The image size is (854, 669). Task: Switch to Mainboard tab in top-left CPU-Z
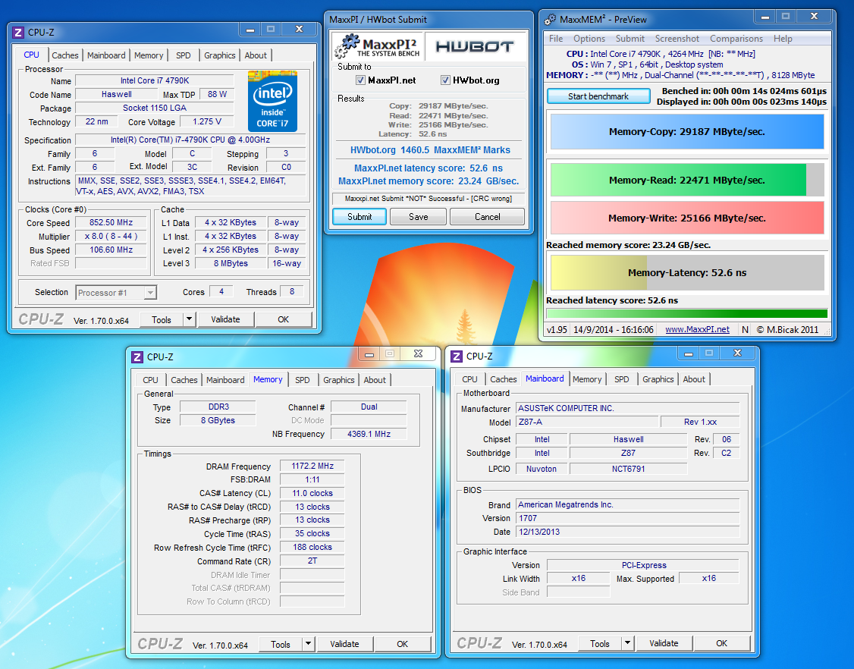click(106, 55)
